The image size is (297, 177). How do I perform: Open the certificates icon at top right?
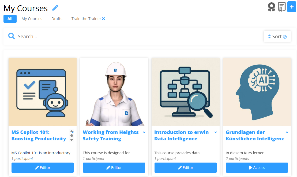[282, 7]
